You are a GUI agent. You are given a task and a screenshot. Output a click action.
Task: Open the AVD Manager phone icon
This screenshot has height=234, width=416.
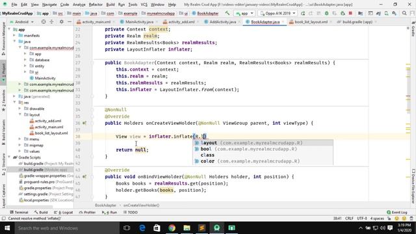point(386,13)
